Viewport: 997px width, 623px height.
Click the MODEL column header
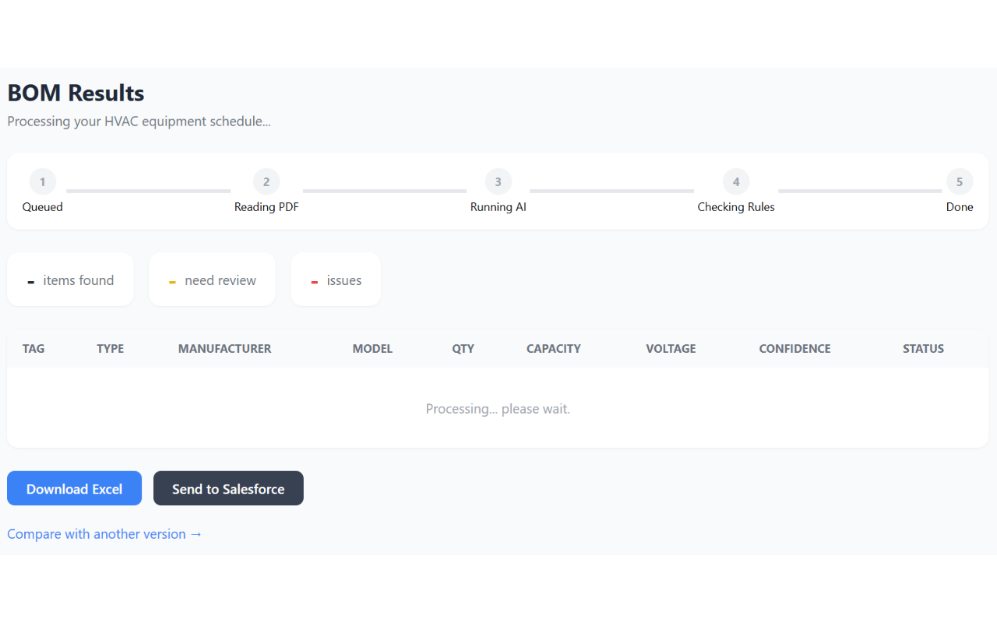point(372,349)
